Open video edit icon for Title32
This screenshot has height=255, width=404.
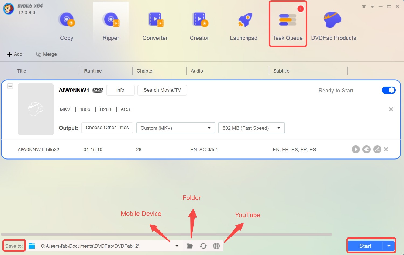[377, 149]
